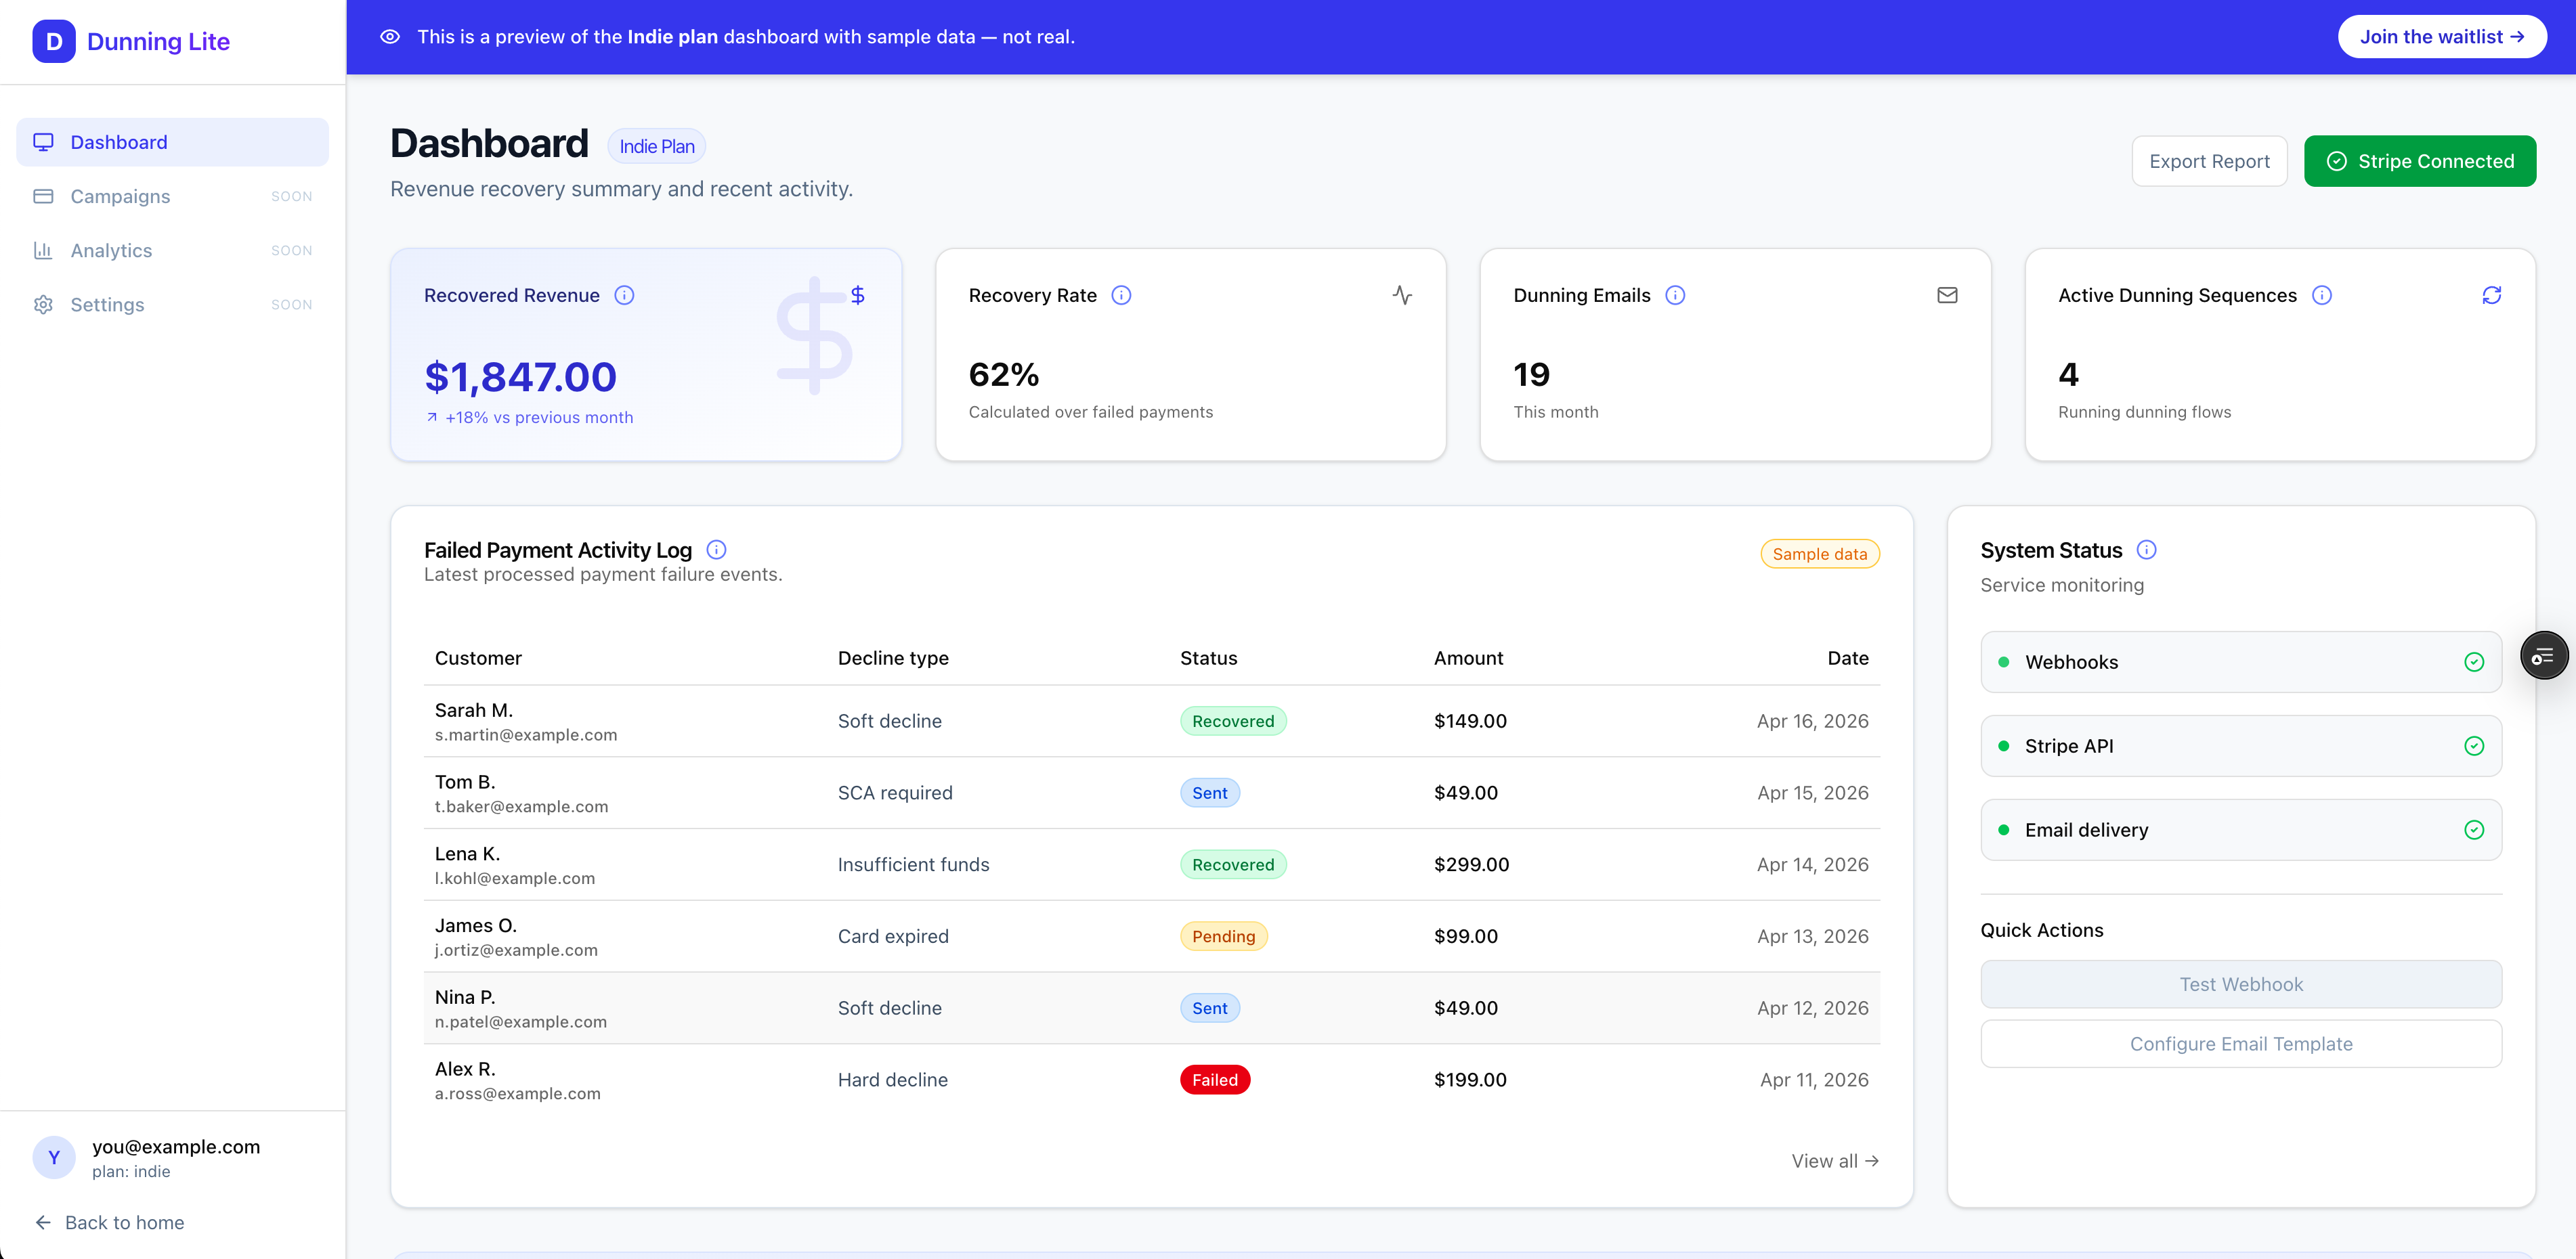Click the +18% vs previous month text

click(539, 418)
